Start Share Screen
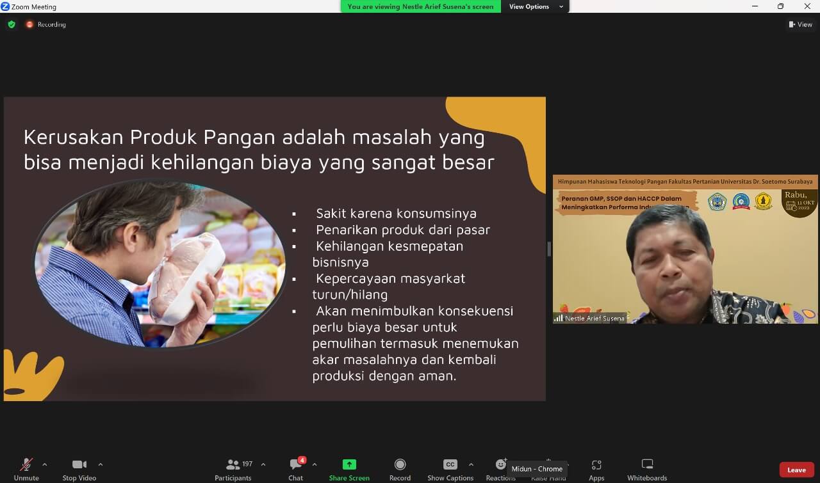This screenshot has height=483, width=820. tap(349, 468)
